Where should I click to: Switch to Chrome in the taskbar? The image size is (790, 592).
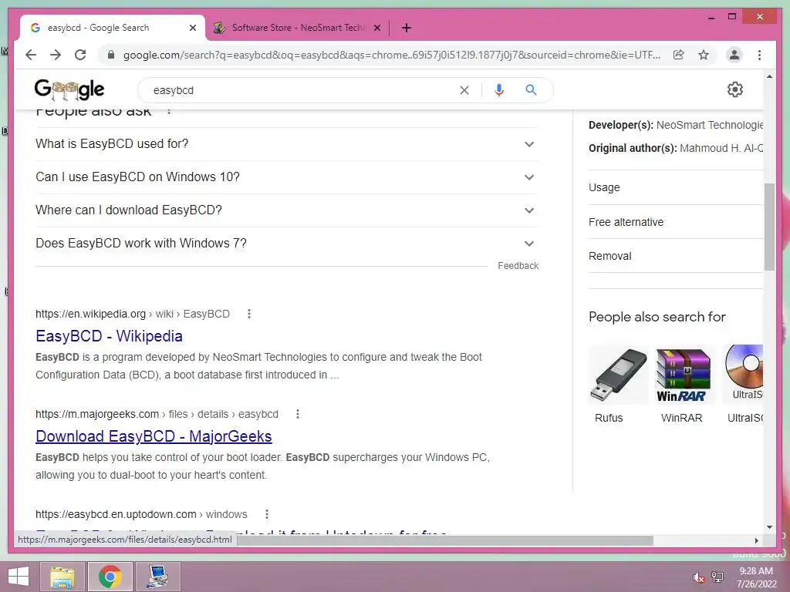click(110, 577)
